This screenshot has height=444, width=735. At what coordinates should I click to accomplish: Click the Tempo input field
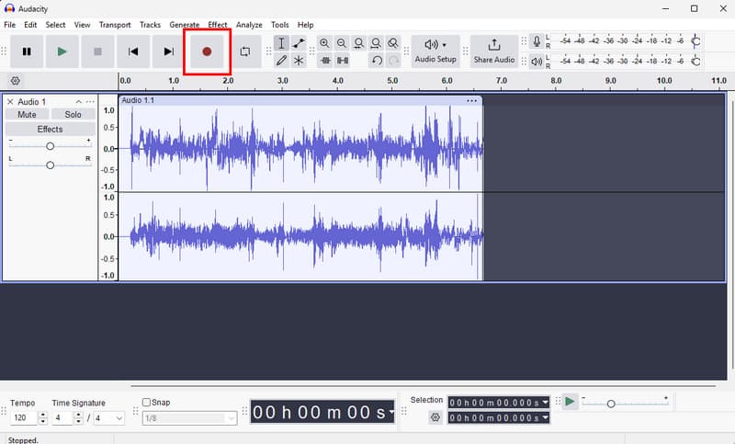pos(24,417)
